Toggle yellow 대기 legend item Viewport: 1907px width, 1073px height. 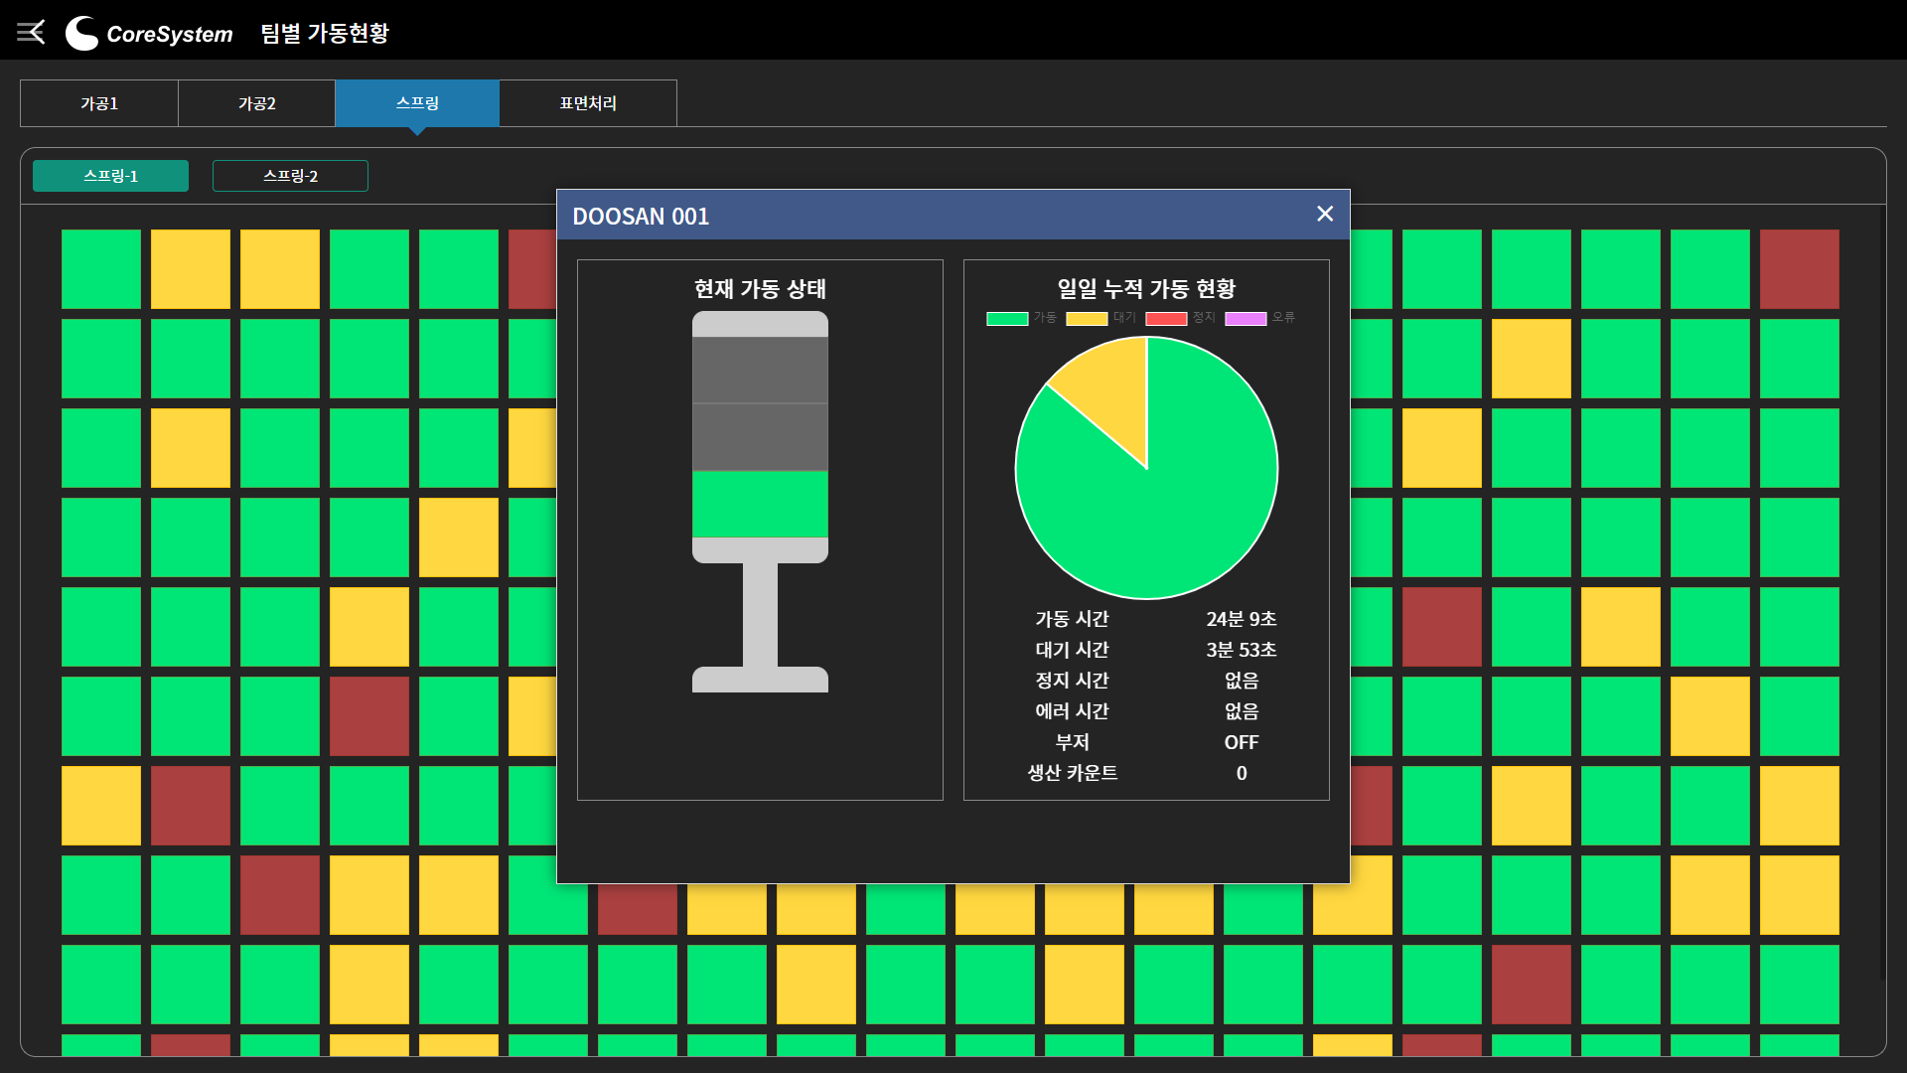point(1100,318)
